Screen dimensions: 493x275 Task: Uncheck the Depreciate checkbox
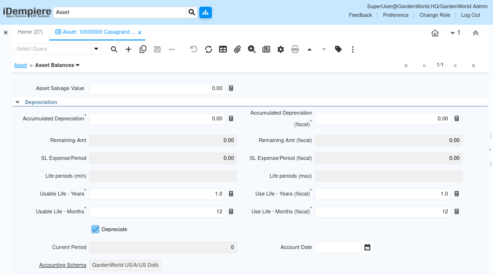click(95, 229)
